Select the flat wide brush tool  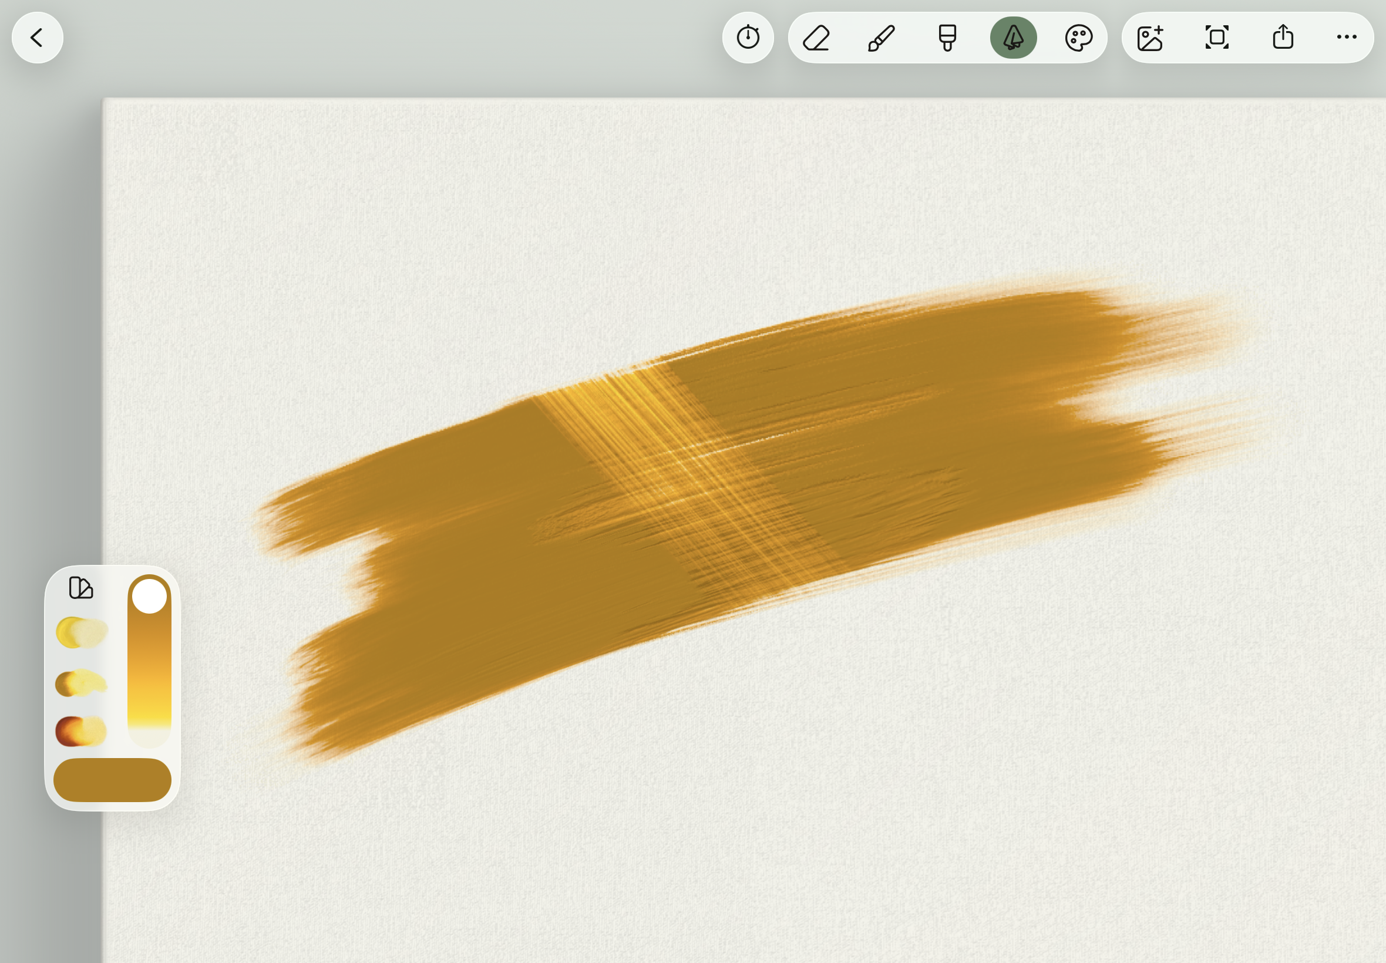point(947,38)
